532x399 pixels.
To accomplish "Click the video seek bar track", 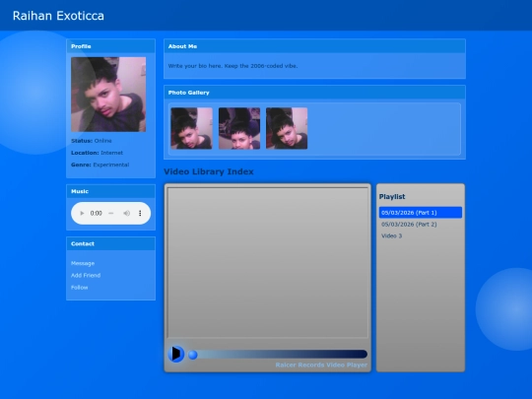I will [x=278, y=355].
